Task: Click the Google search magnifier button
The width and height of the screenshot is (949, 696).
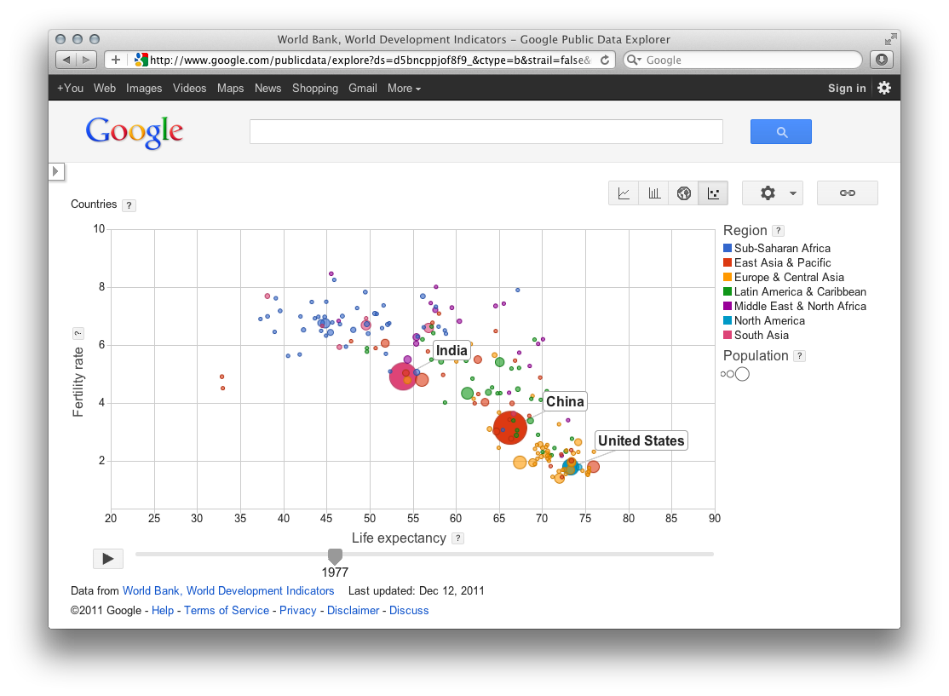Action: 779,131
